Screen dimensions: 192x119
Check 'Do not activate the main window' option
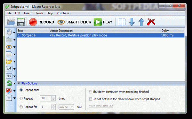tap(90, 99)
